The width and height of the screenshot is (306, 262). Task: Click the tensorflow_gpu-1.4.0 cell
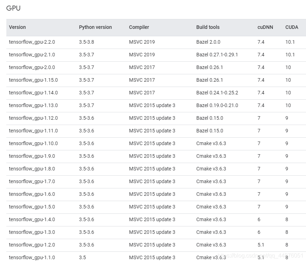pos(32,220)
